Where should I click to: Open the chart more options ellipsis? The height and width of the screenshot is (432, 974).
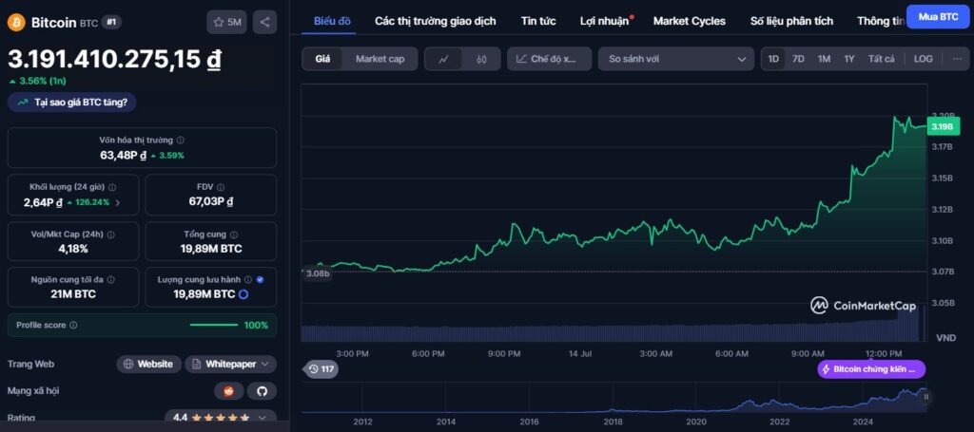pos(957,59)
